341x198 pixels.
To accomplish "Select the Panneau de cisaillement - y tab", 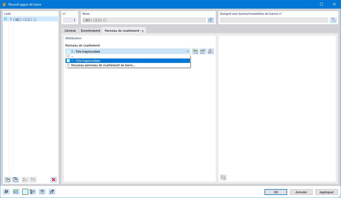I will point(124,31).
